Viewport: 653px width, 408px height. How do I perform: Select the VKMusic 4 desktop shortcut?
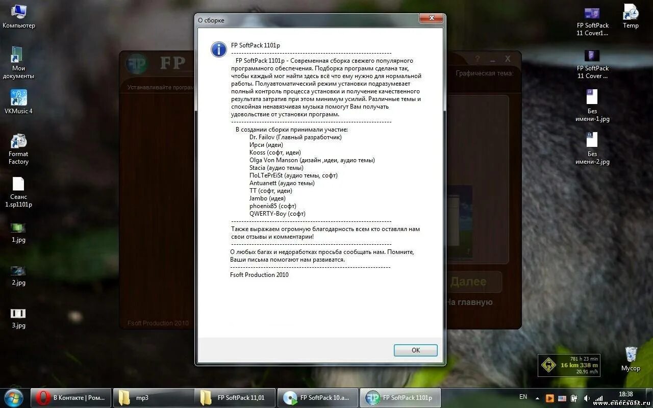tap(19, 102)
